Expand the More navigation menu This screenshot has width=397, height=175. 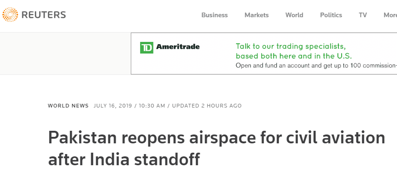coord(390,15)
